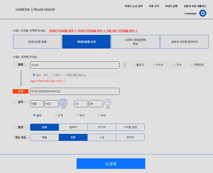Choose option 없음
This screenshot has width=213, height=173.
44,127
